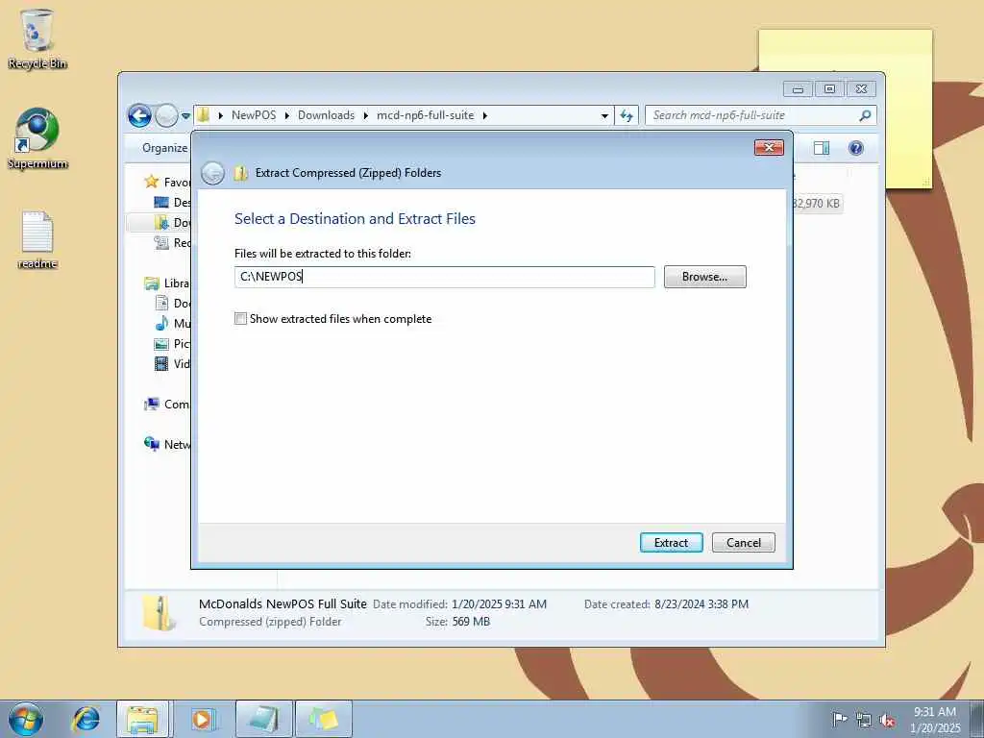This screenshot has height=738, width=984.
Task: Open Music library in navigation pane
Action: [173, 323]
